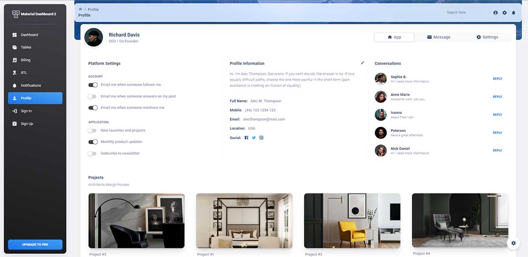The width and height of the screenshot is (528, 257).
Task: Click the UPGRADE TO PRO button
Action: tap(35, 244)
